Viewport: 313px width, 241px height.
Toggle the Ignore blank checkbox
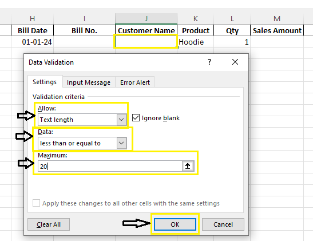(136, 118)
